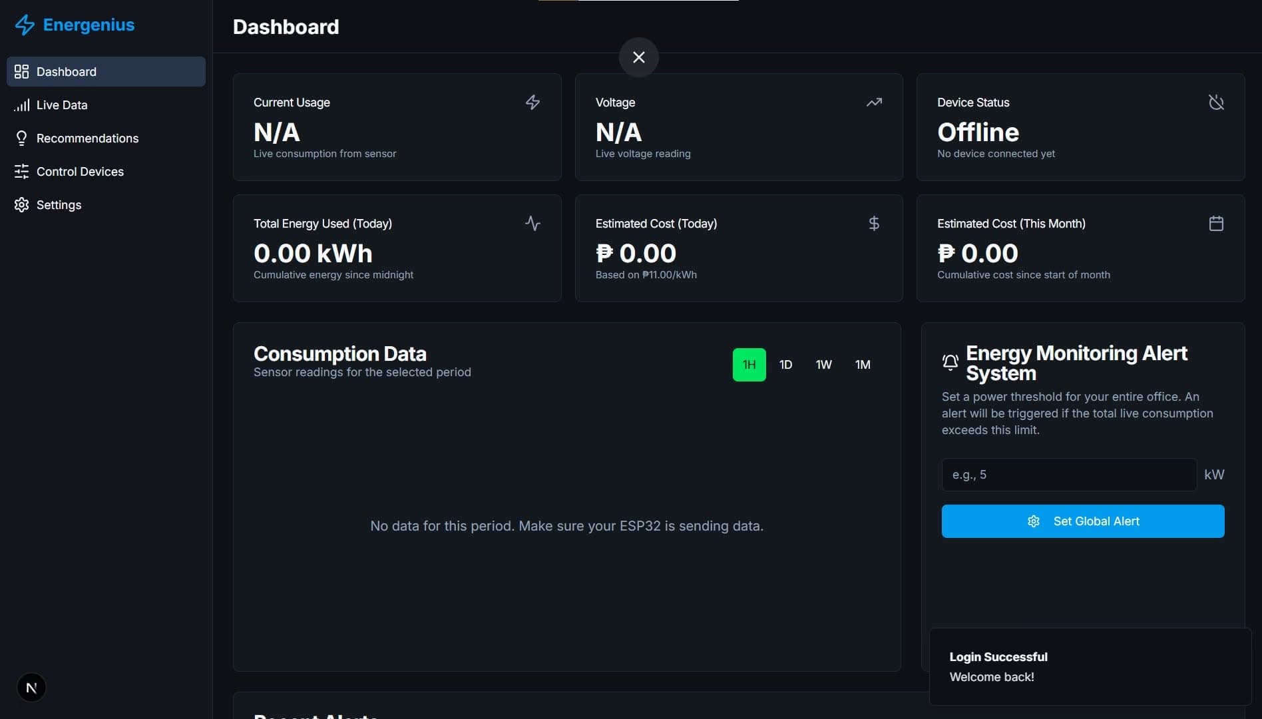Focus the power threshold kW input field
This screenshot has width=1262, height=719.
click(x=1069, y=475)
